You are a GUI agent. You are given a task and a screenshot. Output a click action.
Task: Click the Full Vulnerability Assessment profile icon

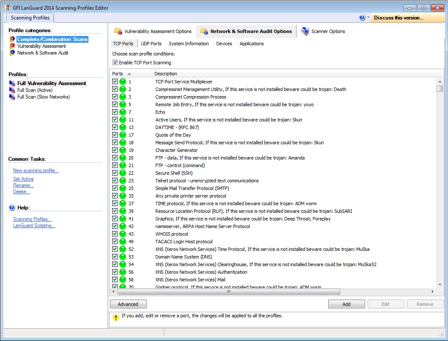[12, 83]
